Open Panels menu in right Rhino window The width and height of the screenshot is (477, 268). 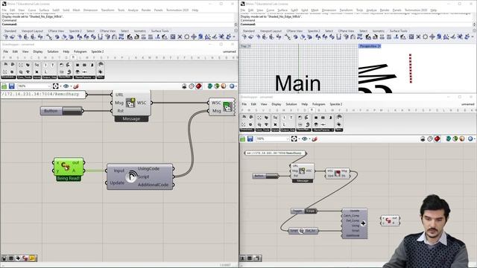[397, 10]
